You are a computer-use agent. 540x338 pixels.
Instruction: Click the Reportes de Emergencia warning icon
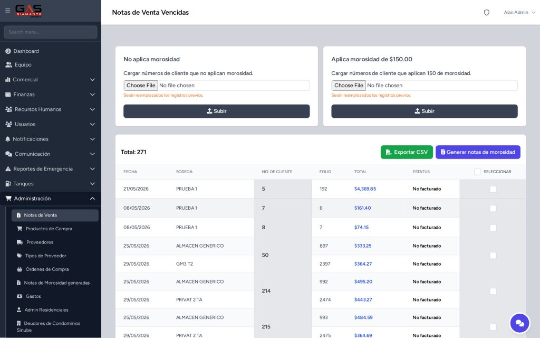click(x=8, y=168)
